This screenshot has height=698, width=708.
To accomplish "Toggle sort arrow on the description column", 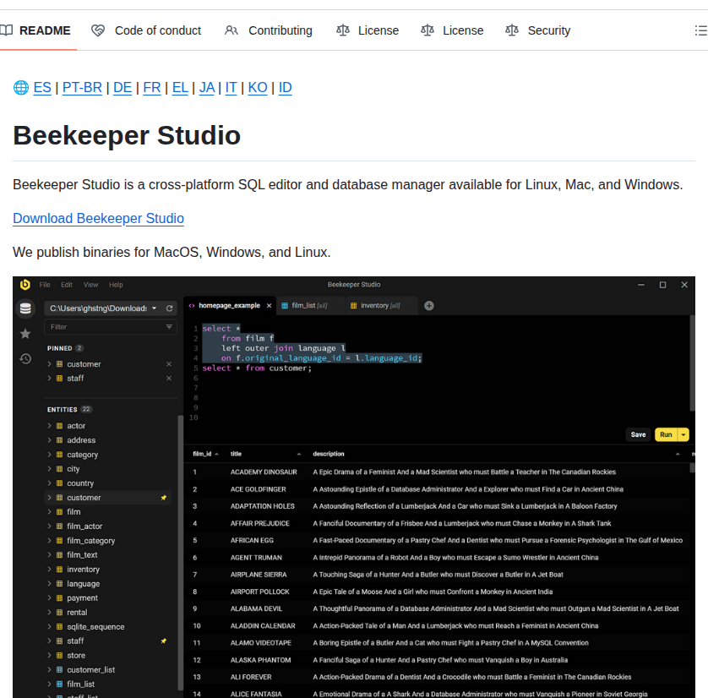I will 678,454.
